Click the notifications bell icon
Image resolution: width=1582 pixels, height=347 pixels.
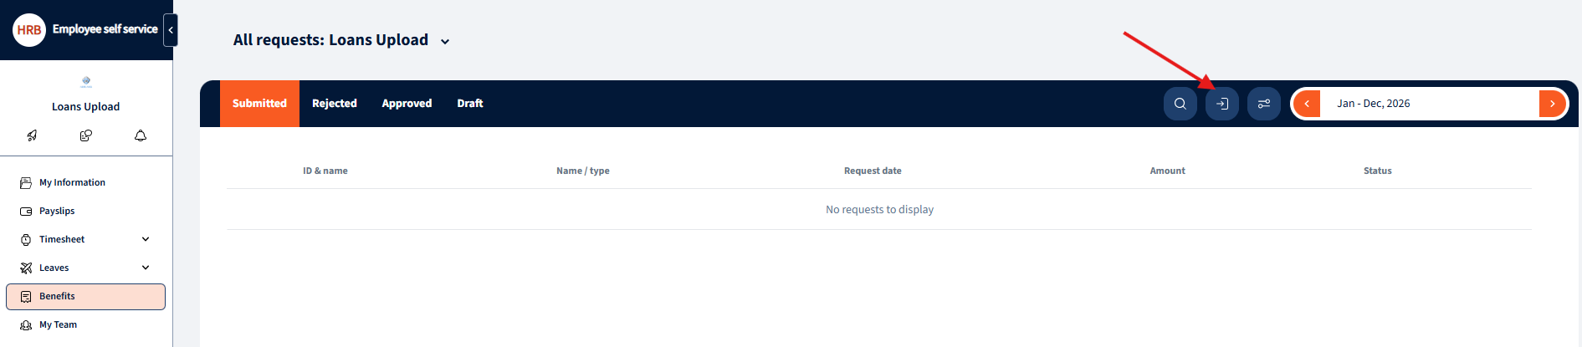[141, 135]
